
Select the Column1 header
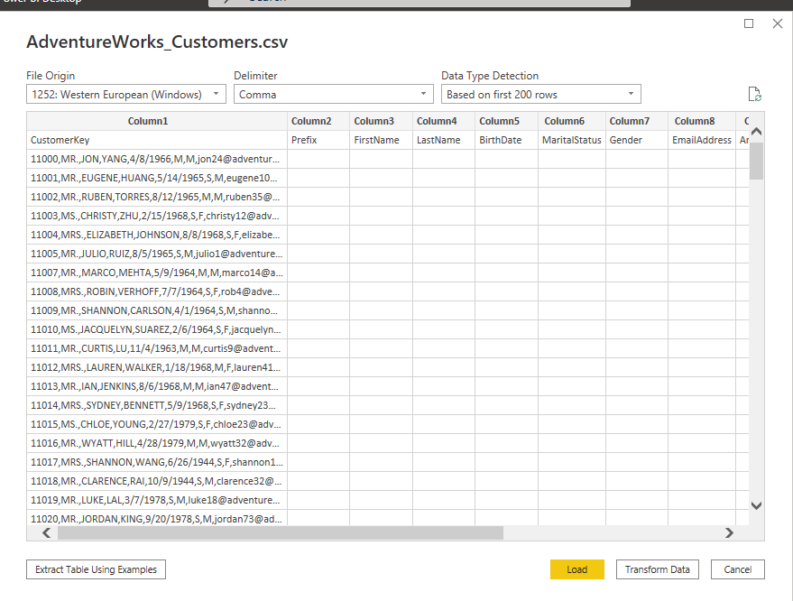[x=157, y=121]
